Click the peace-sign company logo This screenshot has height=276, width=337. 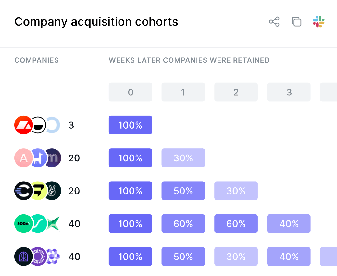click(52, 191)
